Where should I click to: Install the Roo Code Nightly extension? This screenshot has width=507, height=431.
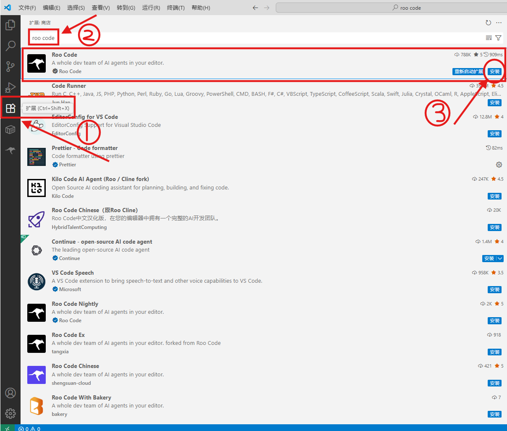495,321
